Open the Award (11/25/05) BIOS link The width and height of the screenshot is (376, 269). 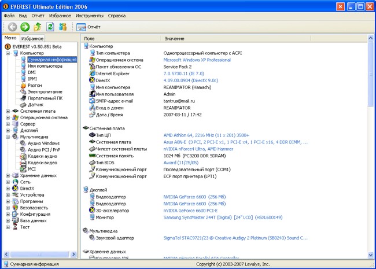[181, 163]
